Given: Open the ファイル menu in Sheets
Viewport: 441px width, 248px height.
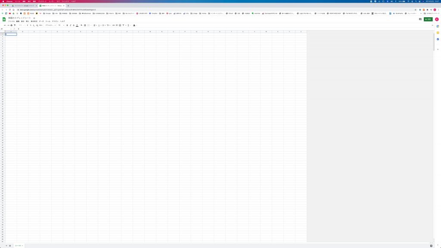Looking at the screenshot, I should [11, 21].
